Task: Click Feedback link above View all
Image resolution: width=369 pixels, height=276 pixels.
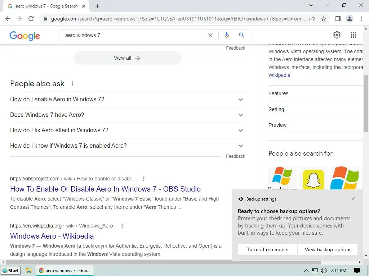Action: [236, 48]
